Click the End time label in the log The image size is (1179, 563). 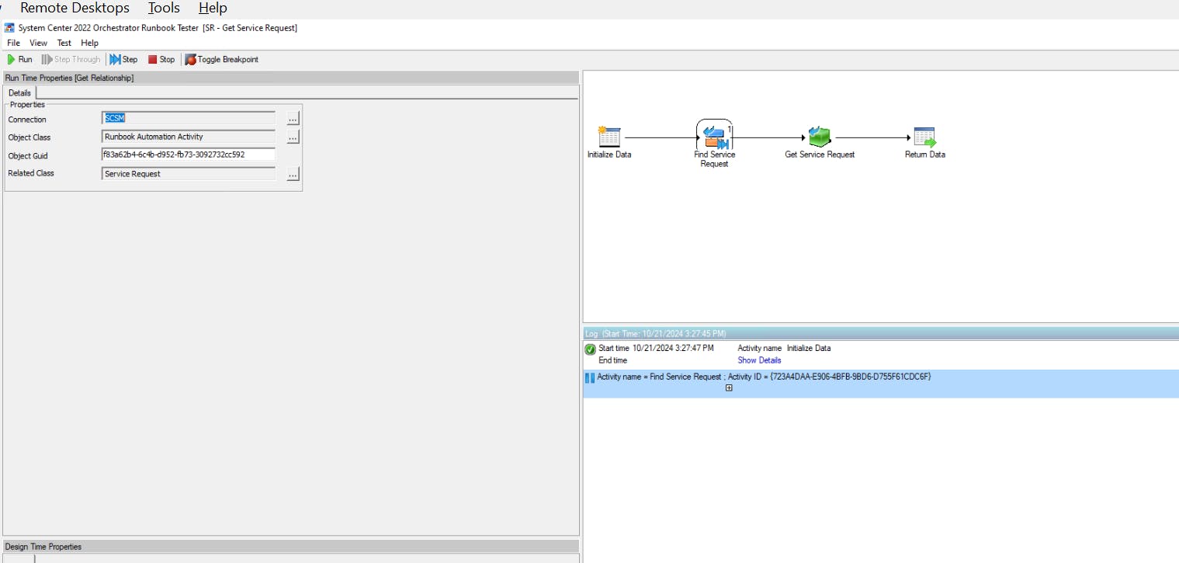click(x=612, y=360)
